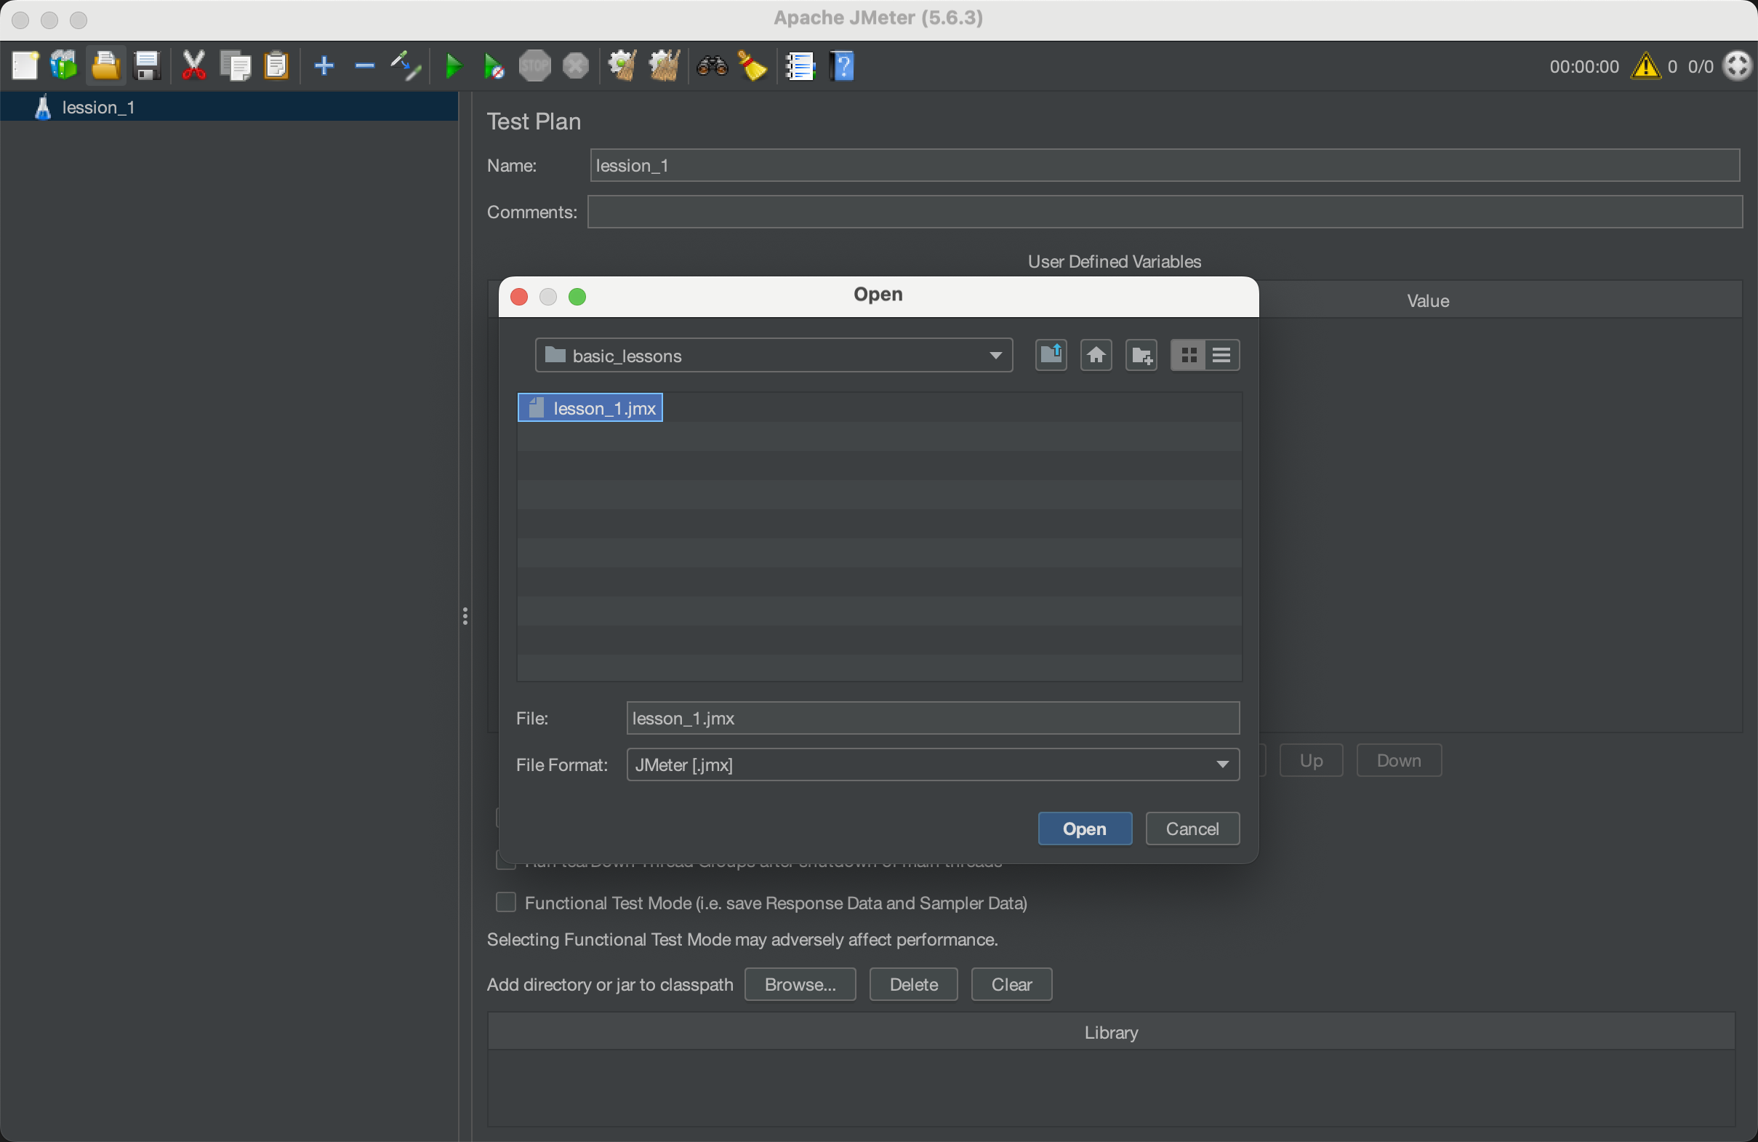The width and height of the screenshot is (1758, 1142).
Task: Open the File Format JMeter [.jmx] dropdown
Action: (932, 764)
